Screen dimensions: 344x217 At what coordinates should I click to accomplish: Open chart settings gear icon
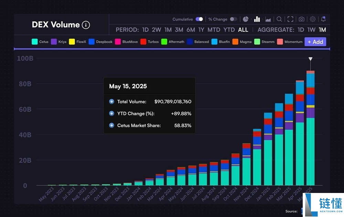click(x=313, y=19)
